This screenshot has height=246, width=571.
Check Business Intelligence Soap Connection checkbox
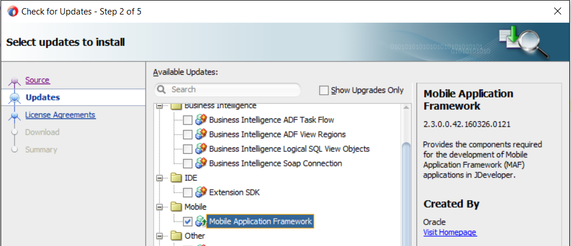pyautogui.click(x=188, y=163)
